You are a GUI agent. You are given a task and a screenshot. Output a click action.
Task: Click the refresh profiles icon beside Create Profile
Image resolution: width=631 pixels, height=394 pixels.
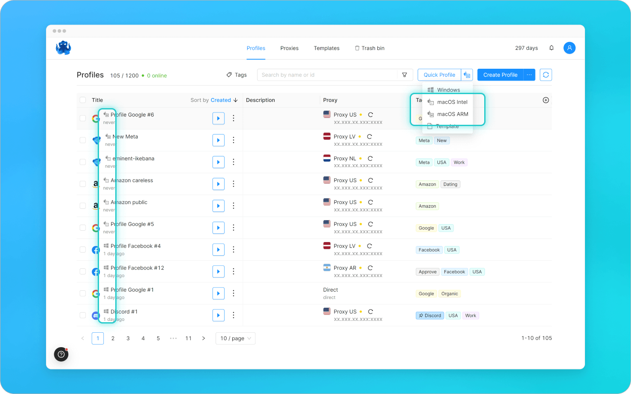coord(546,75)
